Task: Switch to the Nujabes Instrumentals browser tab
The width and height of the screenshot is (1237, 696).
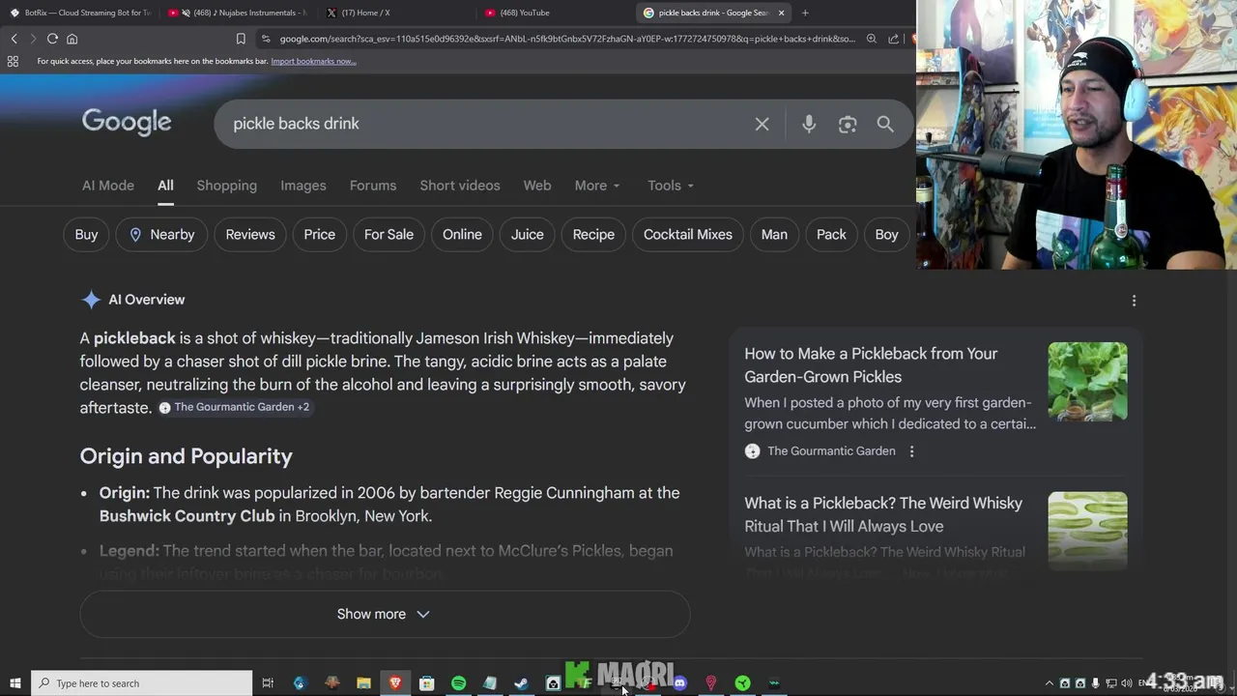Action: [x=238, y=13]
